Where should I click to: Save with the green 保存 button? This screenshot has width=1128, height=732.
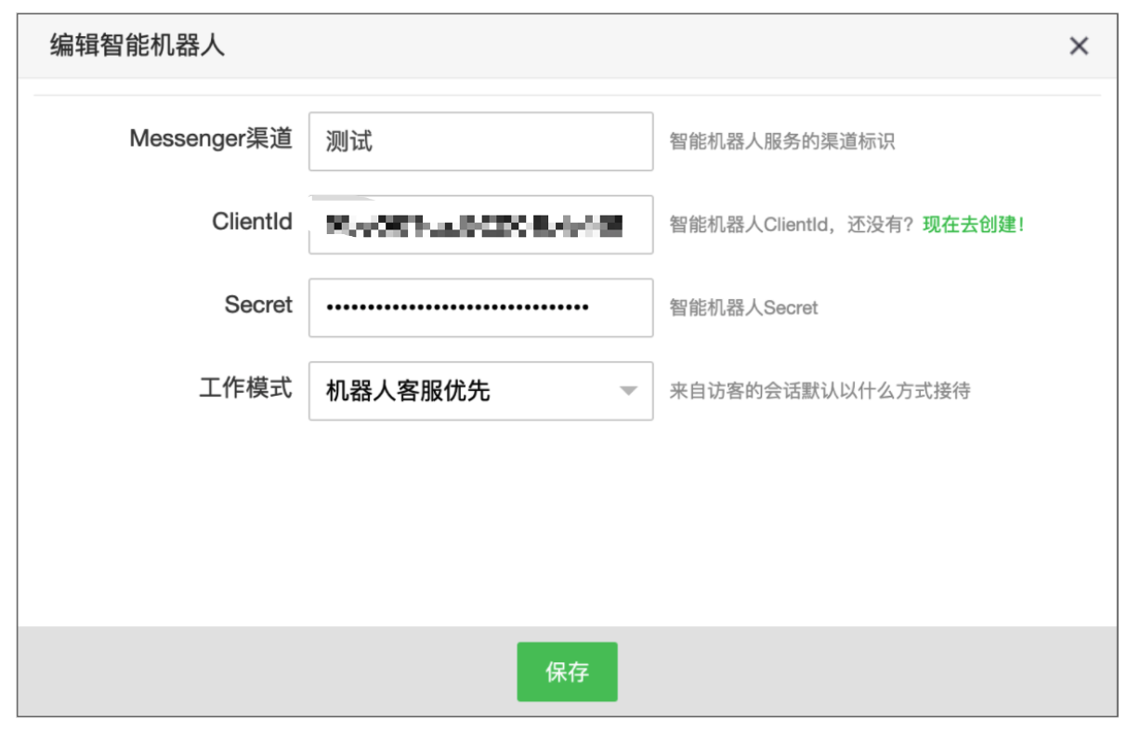click(x=567, y=672)
